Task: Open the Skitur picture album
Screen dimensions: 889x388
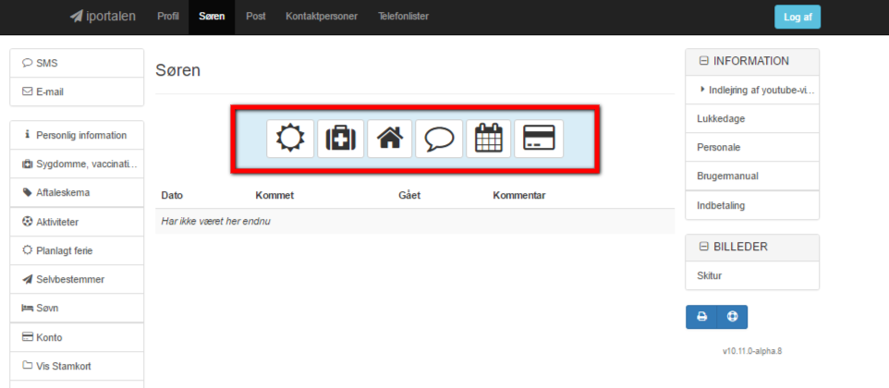Action: [752, 276]
